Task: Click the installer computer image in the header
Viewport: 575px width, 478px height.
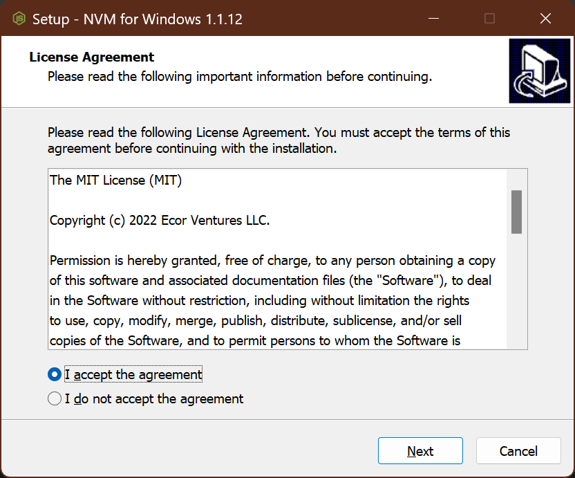Action: 539,71
